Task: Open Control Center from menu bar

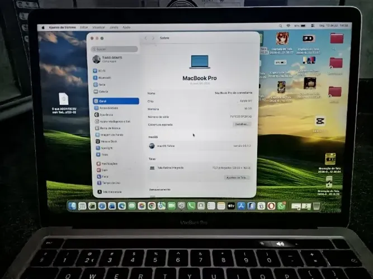Action: tap(313, 26)
